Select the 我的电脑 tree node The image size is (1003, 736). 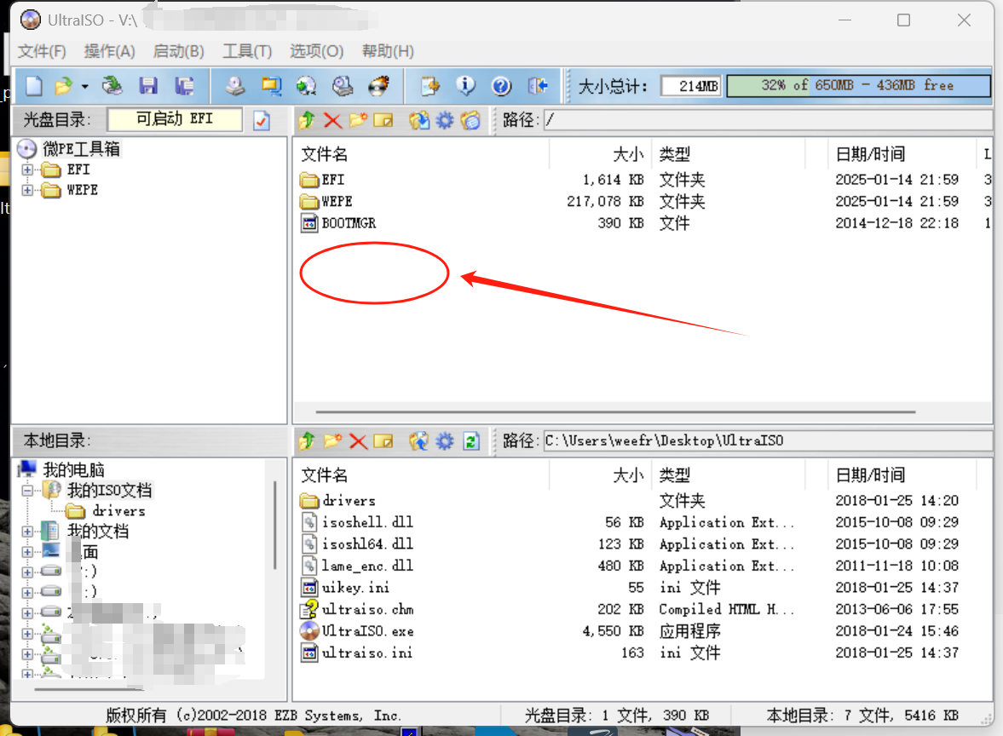[73, 470]
